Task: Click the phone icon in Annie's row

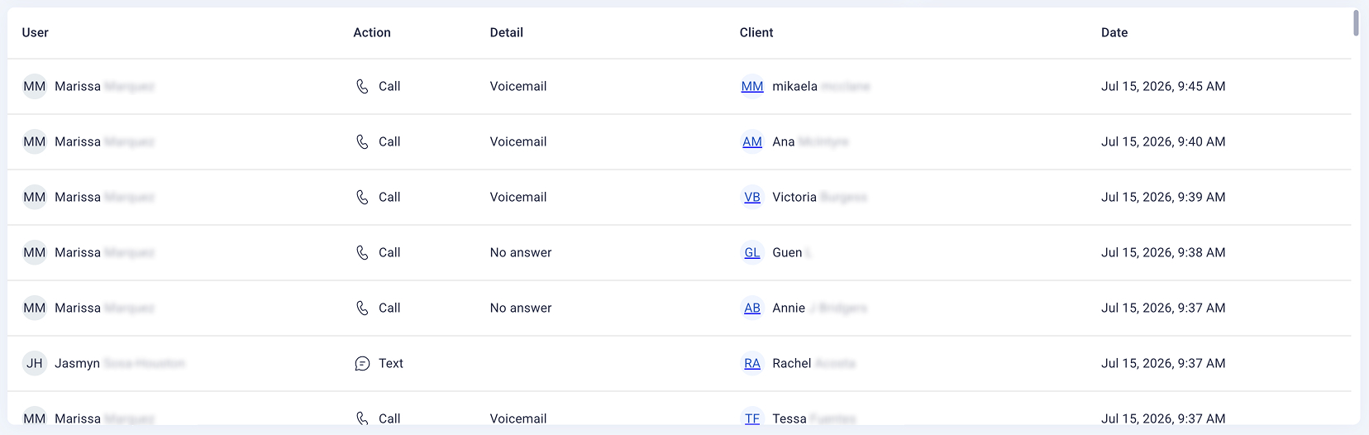Action: click(362, 308)
